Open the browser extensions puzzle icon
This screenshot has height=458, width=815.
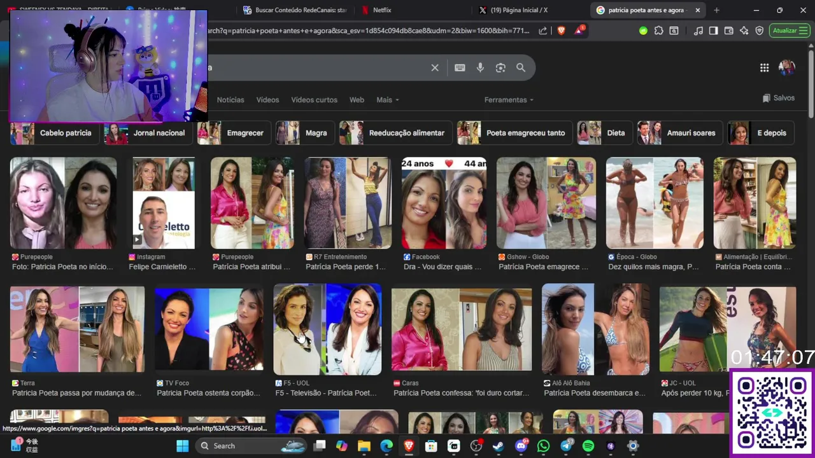tap(658, 31)
